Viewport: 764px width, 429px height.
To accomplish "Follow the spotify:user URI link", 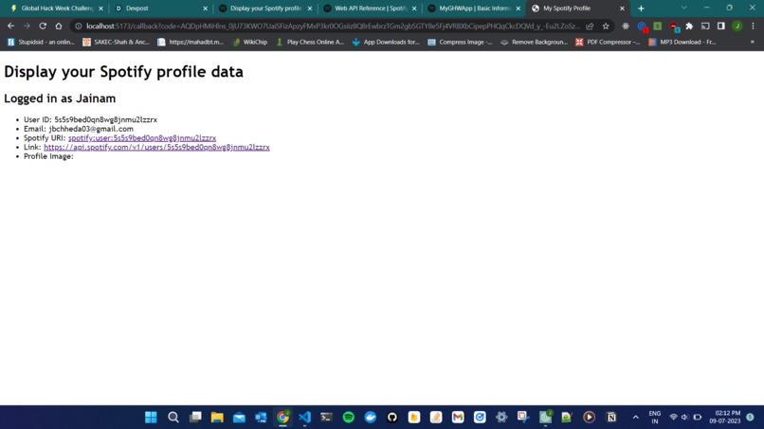I will click(x=142, y=138).
